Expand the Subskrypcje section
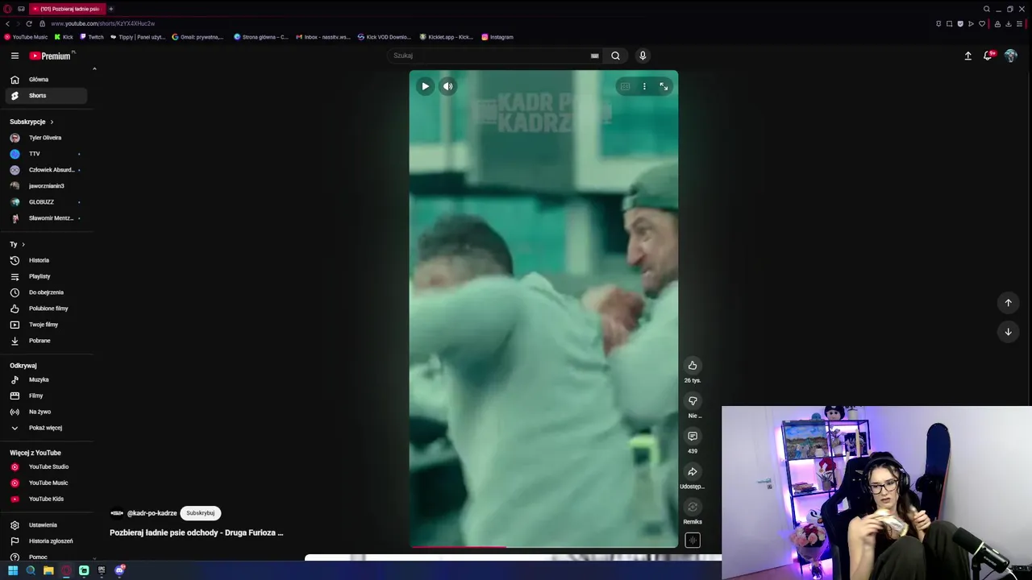 pos(31,122)
